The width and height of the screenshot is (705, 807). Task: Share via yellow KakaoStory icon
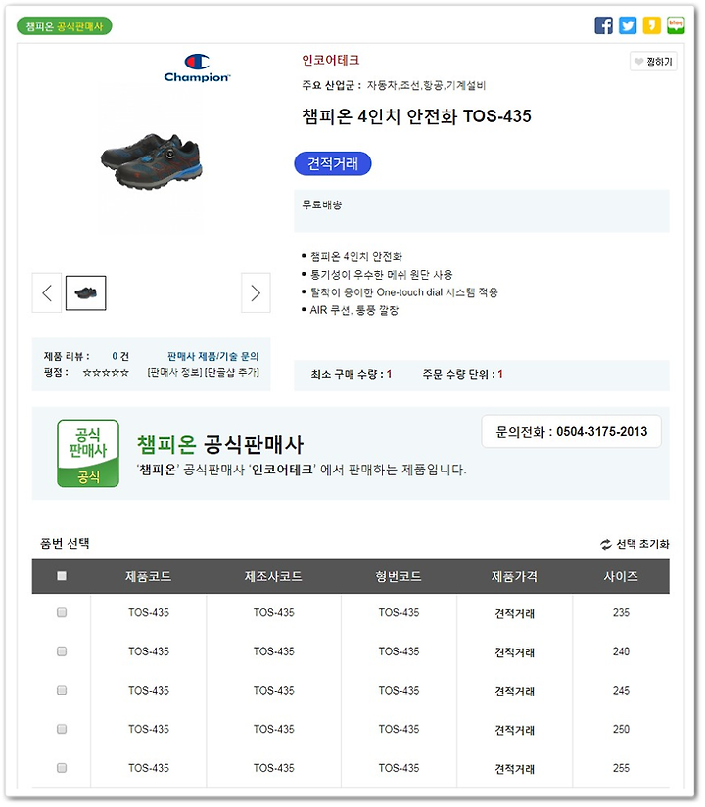651,25
